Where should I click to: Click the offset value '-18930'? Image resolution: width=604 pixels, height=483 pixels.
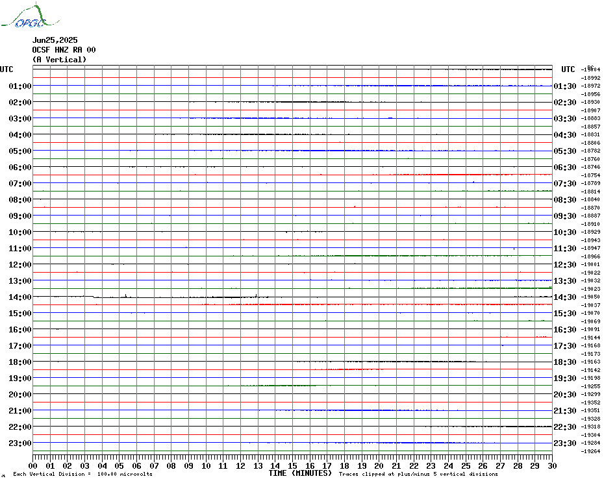(x=590, y=102)
